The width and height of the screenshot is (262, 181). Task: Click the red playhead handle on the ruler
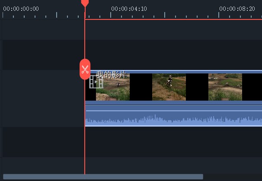pyautogui.click(x=85, y=3)
